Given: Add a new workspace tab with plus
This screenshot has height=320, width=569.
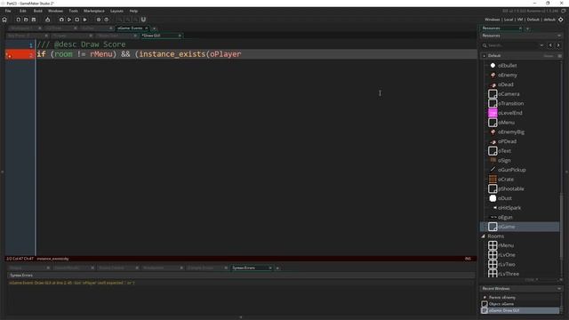Looking at the screenshot, I should coord(154,28).
